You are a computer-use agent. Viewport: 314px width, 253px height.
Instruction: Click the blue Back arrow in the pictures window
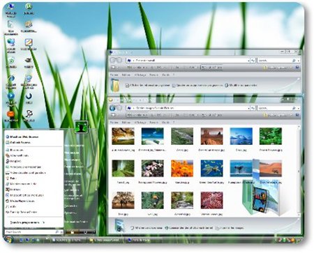coord(112,108)
